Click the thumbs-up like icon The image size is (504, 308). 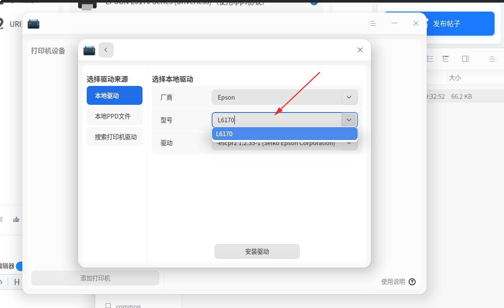(x=16, y=220)
